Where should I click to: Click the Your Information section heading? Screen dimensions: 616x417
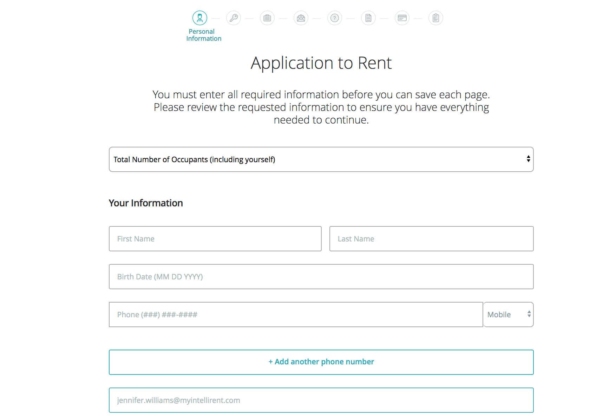pyautogui.click(x=146, y=203)
